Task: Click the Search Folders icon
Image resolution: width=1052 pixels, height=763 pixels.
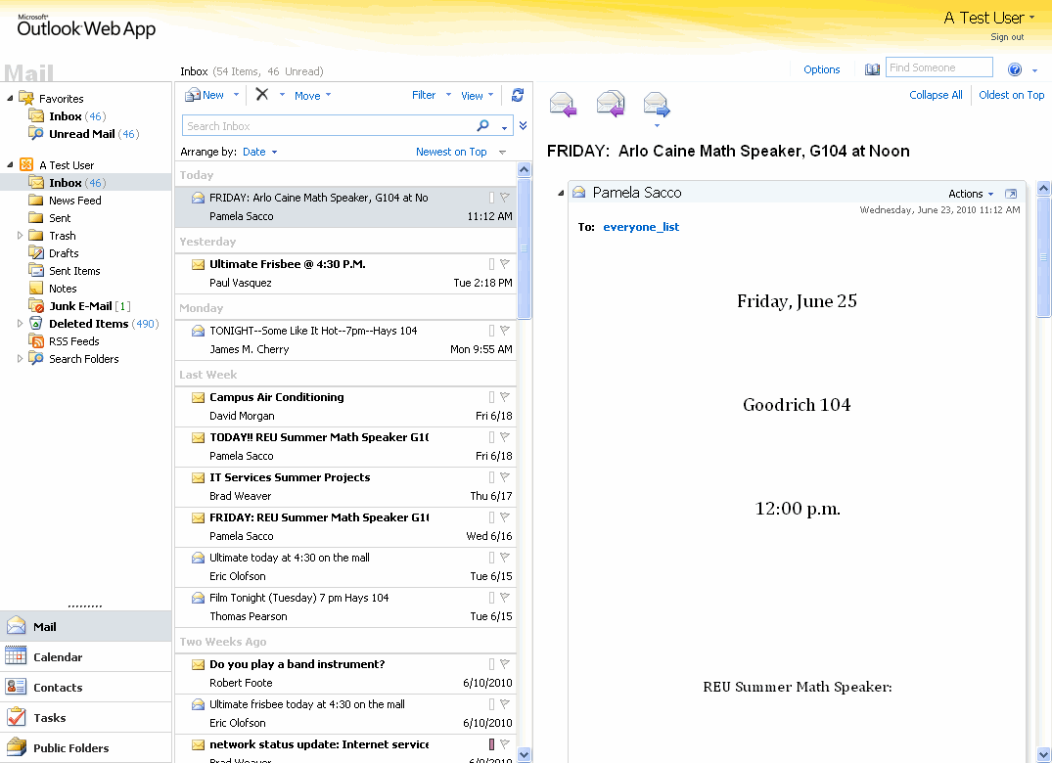Action: 36,359
